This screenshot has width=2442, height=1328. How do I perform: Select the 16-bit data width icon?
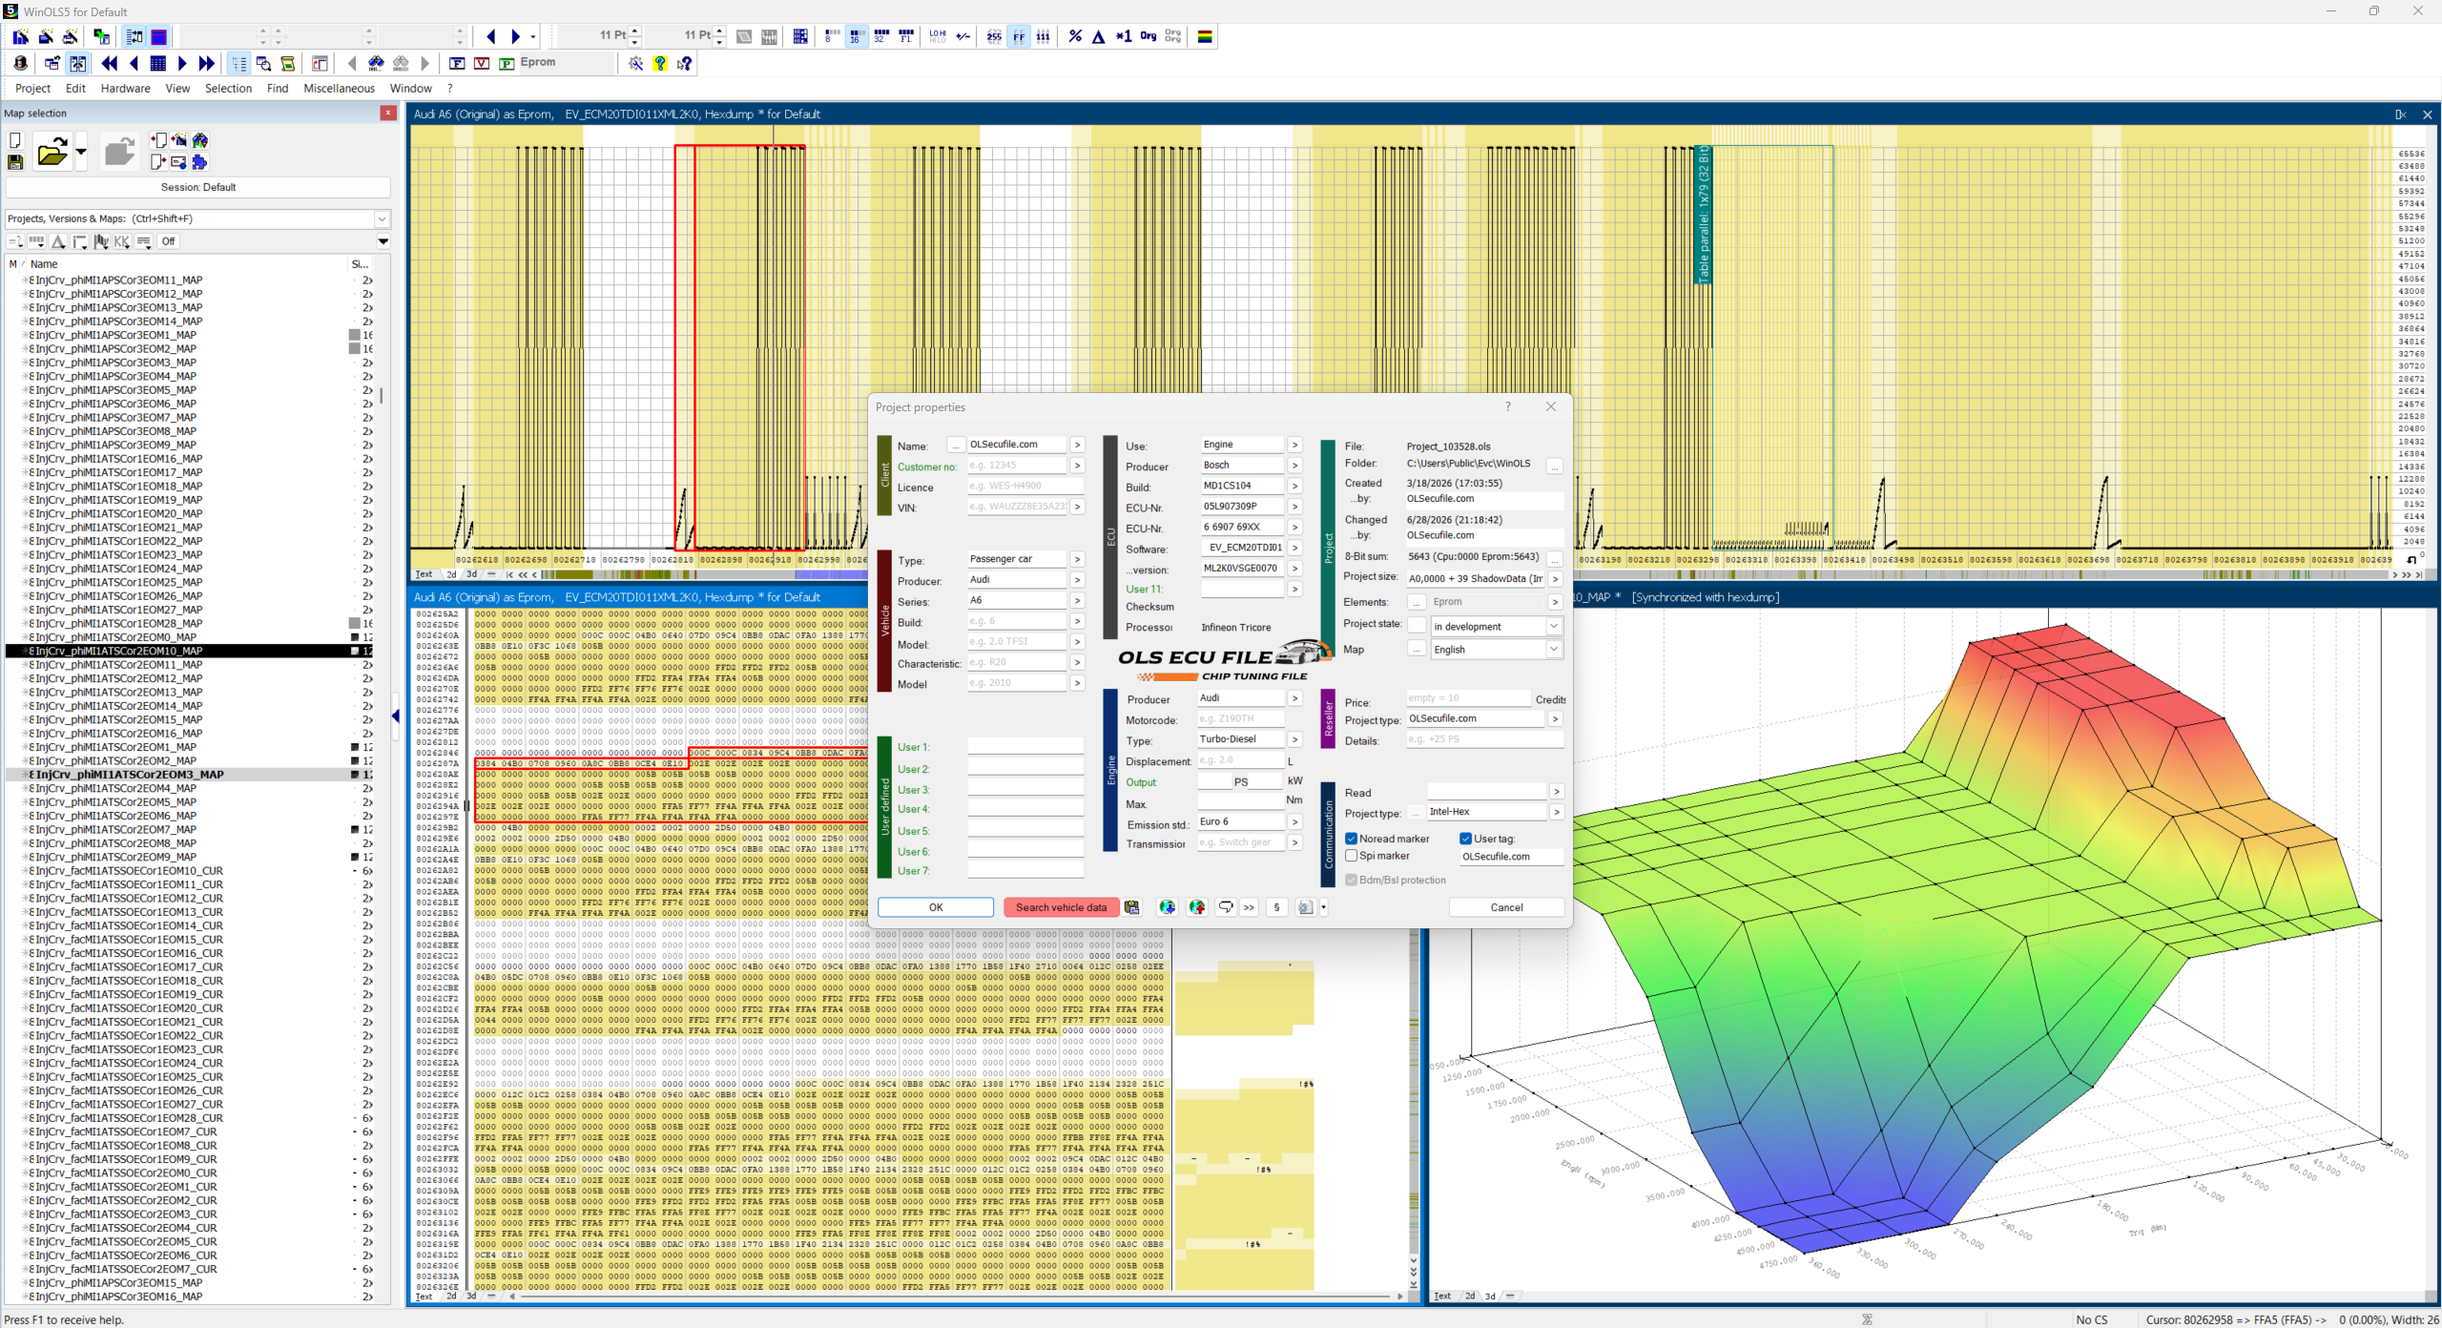[856, 36]
